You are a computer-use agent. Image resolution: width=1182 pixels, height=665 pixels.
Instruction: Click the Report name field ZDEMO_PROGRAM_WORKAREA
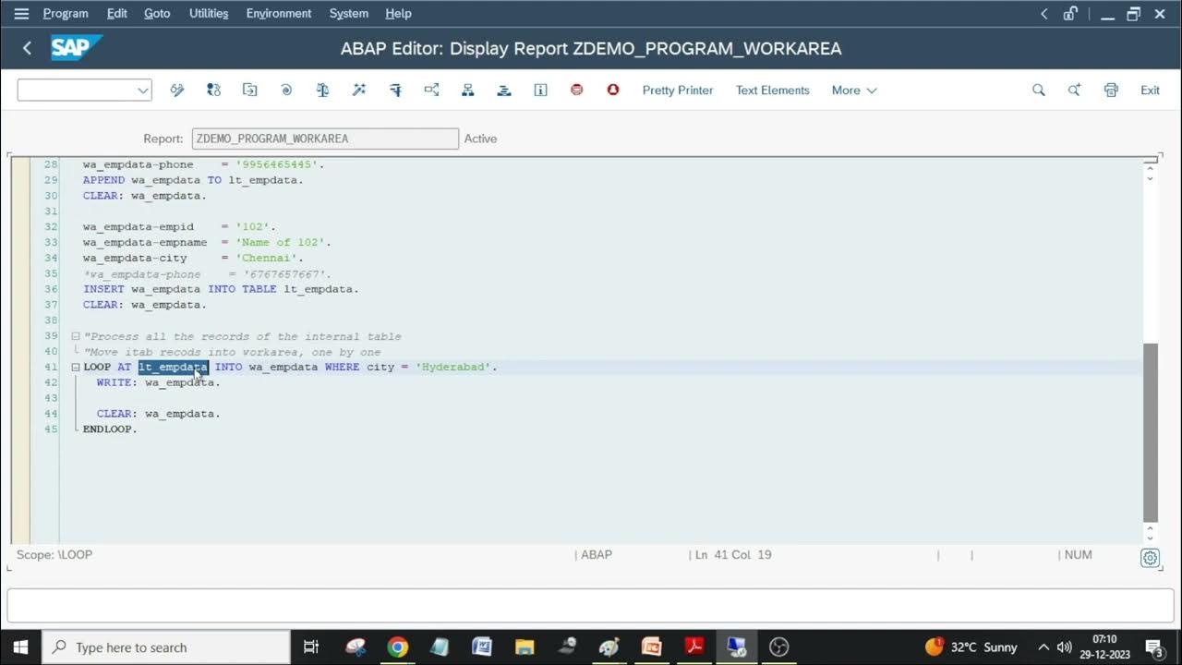tap(325, 139)
